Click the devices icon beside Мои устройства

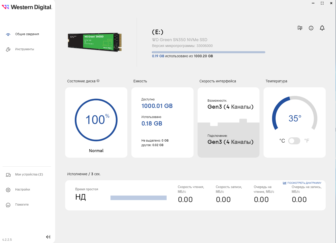tap(8, 175)
